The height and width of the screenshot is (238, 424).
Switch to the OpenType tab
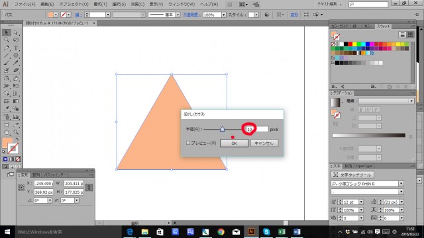click(364, 166)
